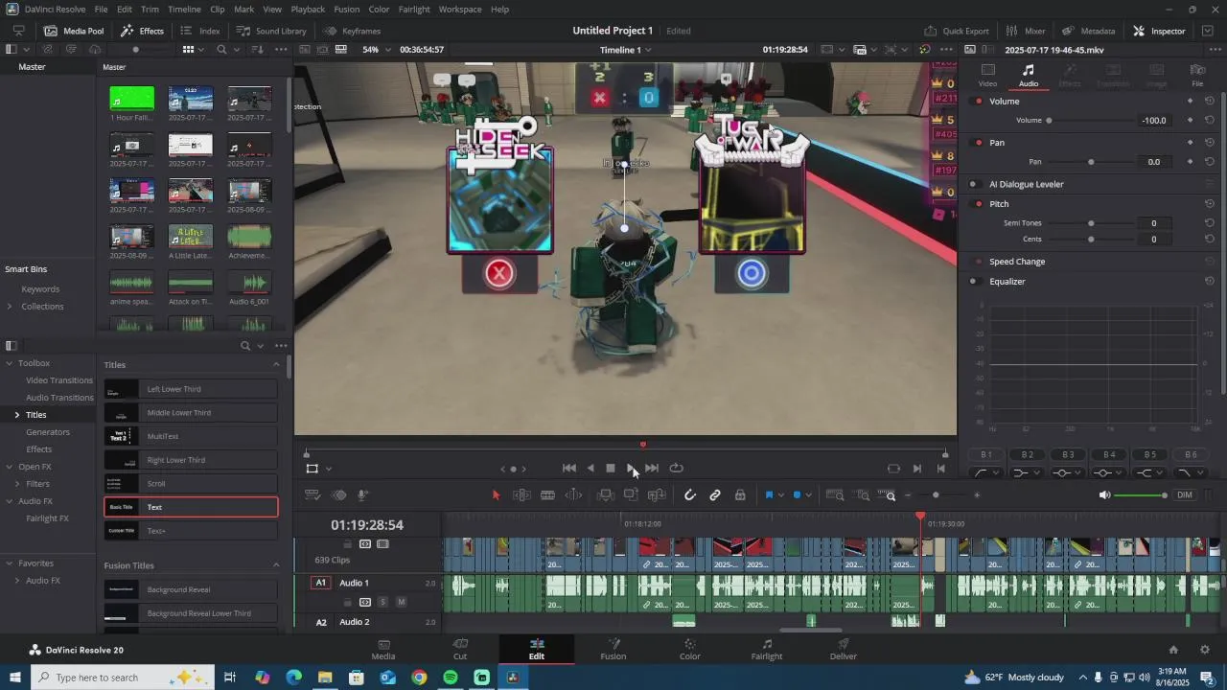Stop playback with the stop button

611,469
